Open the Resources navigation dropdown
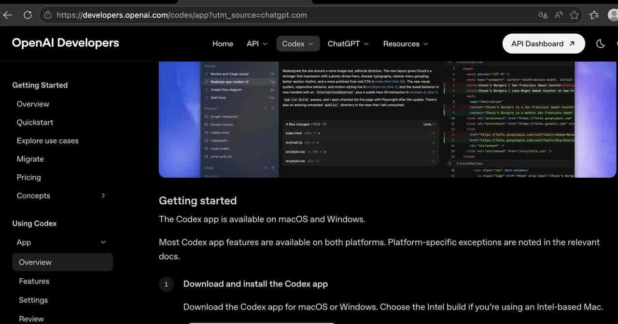This screenshot has width=618, height=324. 406,43
